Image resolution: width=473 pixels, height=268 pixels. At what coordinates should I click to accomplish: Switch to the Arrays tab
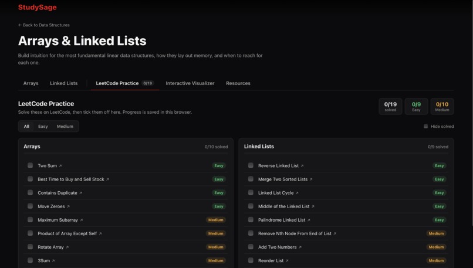pos(31,83)
